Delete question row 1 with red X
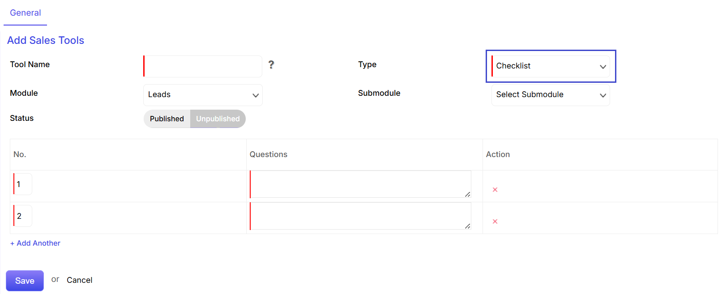The height and width of the screenshot is (294, 722). [x=495, y=190]
